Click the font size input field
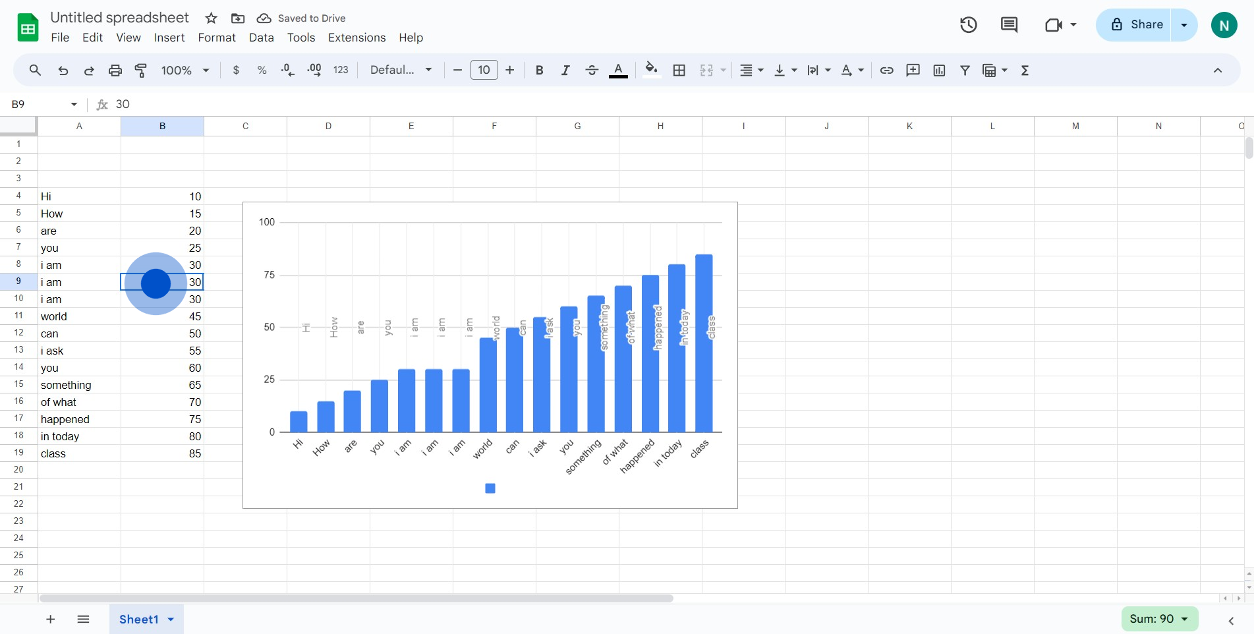 [484, 71]
